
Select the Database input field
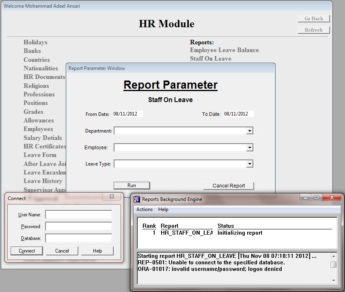(78, 238)
